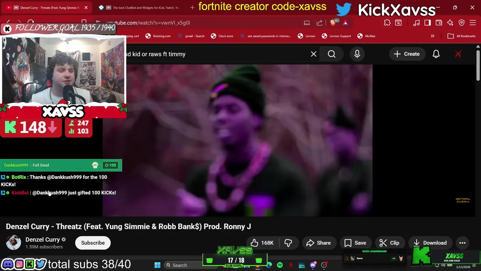Open the Brave VPN shield icon
The image size is (481, 271).
pos(461,23)
